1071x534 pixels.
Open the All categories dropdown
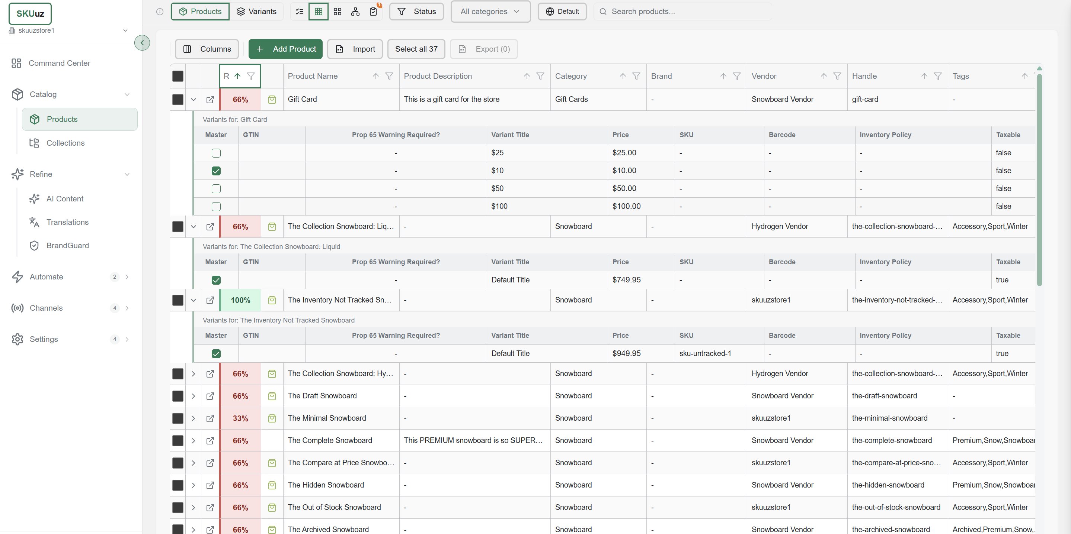click(x=490, y=12)
